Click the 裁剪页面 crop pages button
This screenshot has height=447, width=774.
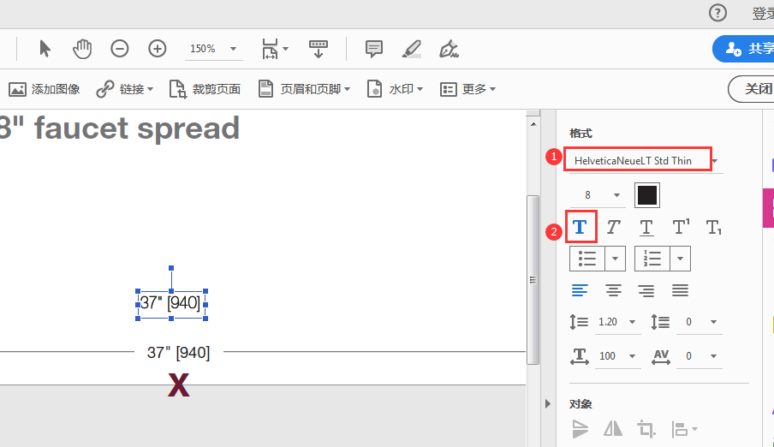point(205,89)
